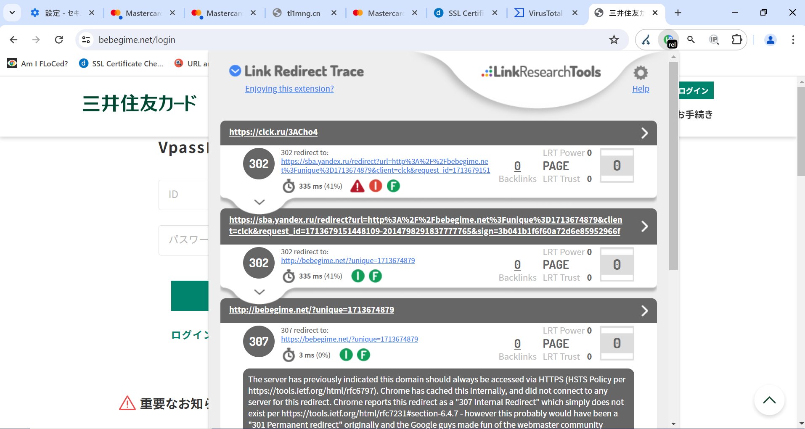Image resolution: width=805 pixels, height=429 pixels.
Task: Open the new tab plus button
Action: click(x=678, y=13)
